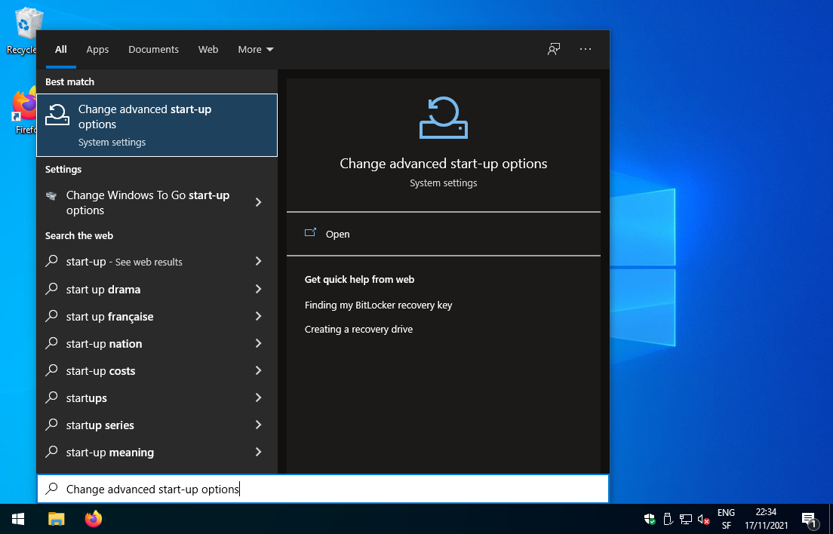Click the feedback person icon in search
Screen dimensions: 833x534
click(x=553, y=49)
